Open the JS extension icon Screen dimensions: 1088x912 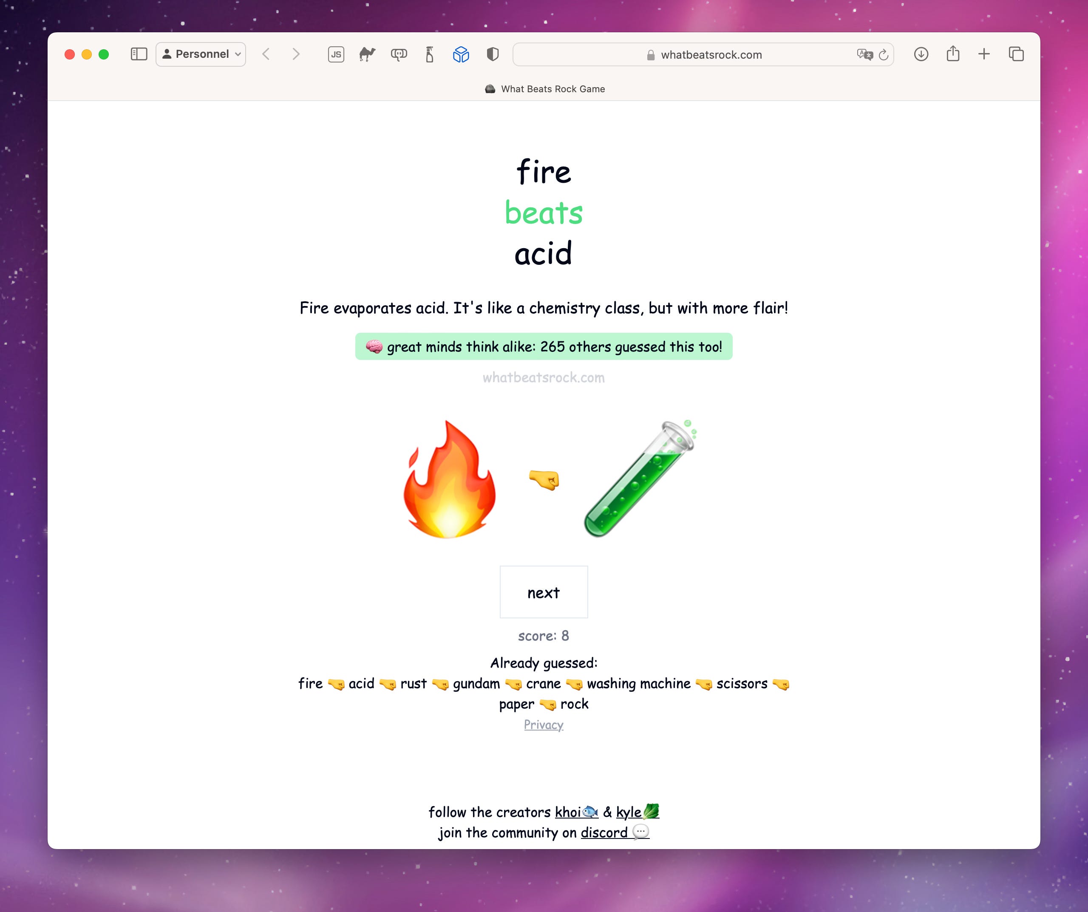point(336,54)
